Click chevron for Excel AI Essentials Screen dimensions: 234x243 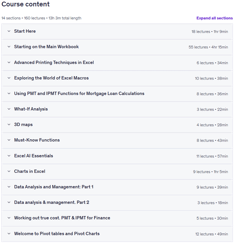[9, 156]
